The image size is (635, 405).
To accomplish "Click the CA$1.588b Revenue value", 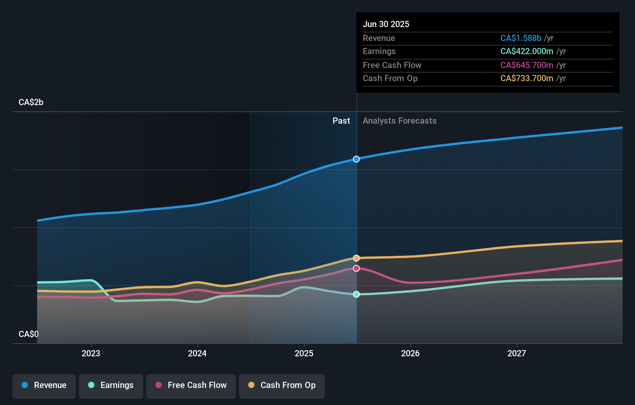I will pyautogui.click(x=521, y=38).
